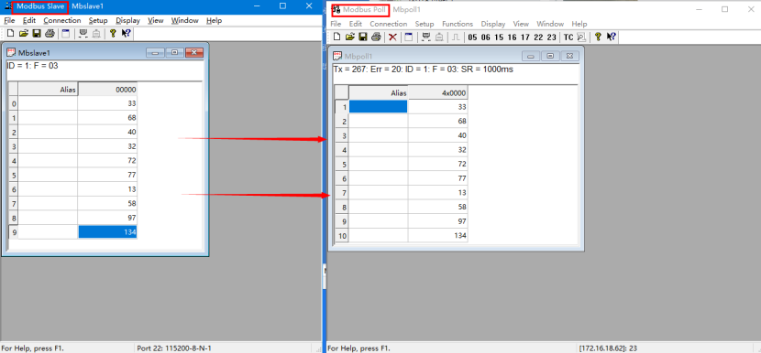Open the Display menu in Modbus Slave
761x353 pixels.
point(127,20)
